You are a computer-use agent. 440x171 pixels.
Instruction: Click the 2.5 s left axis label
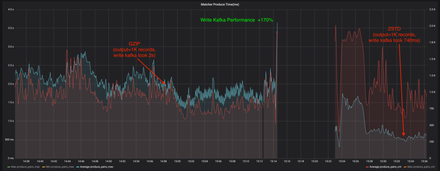point(11,65)
